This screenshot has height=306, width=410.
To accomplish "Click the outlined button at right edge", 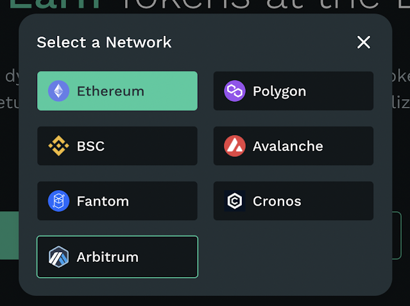I will point(400,236).
